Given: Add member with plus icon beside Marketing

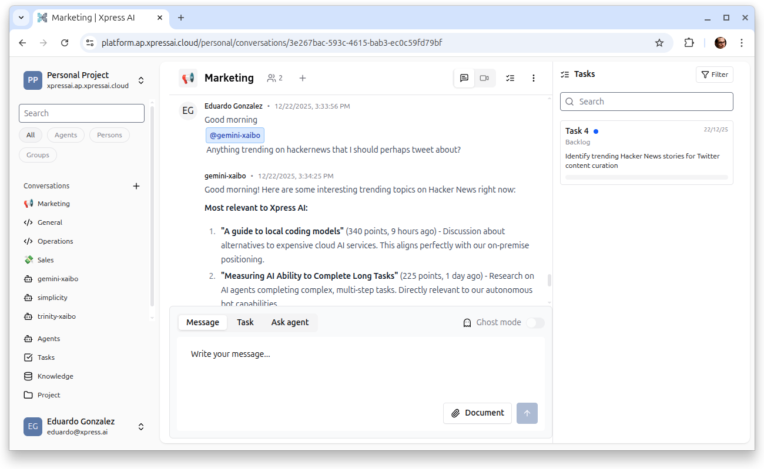Looking at the screenshot, I should (x=303, y=78).
